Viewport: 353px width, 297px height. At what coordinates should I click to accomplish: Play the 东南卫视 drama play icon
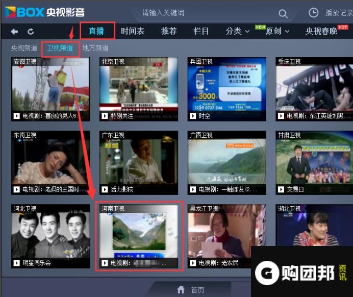(16, 189)
